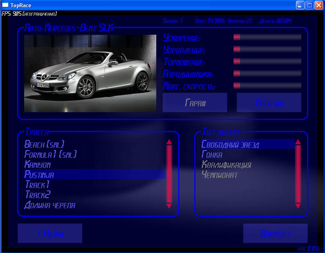Click the Ускорение stat bar
325x253 pixels.
click(267, 37)
